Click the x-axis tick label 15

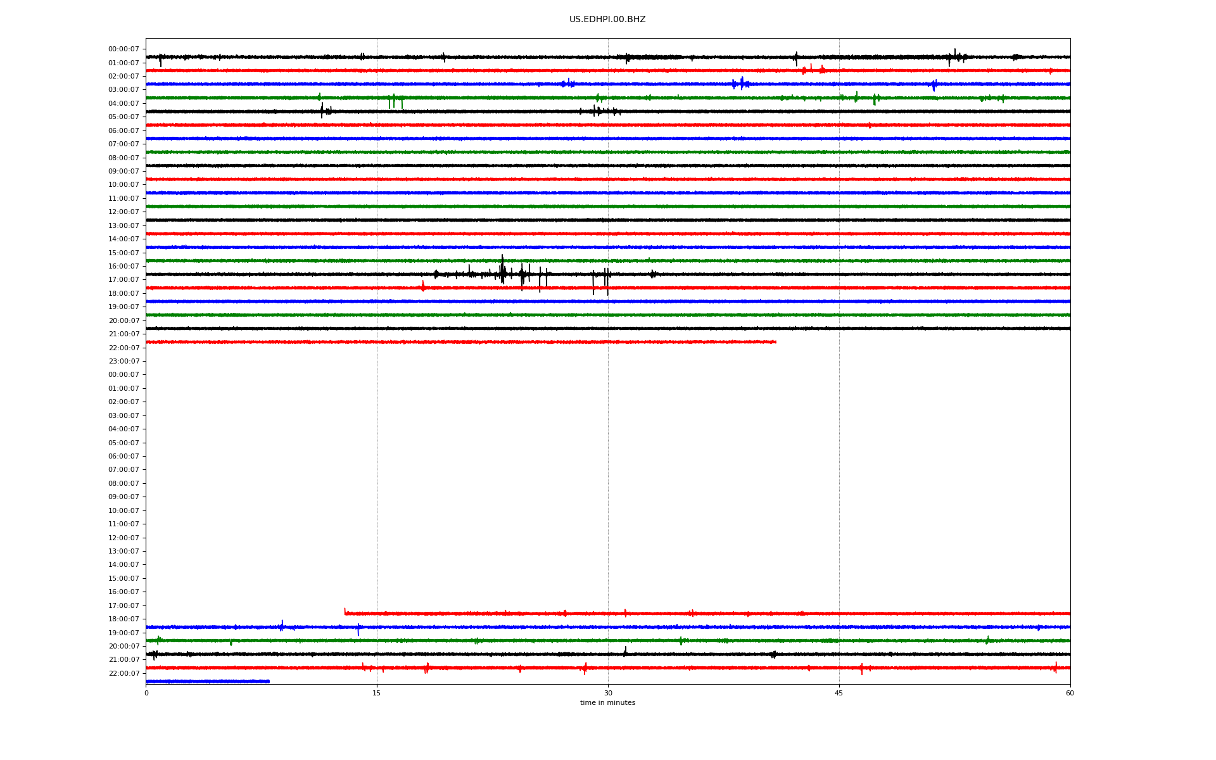point(377,693)
